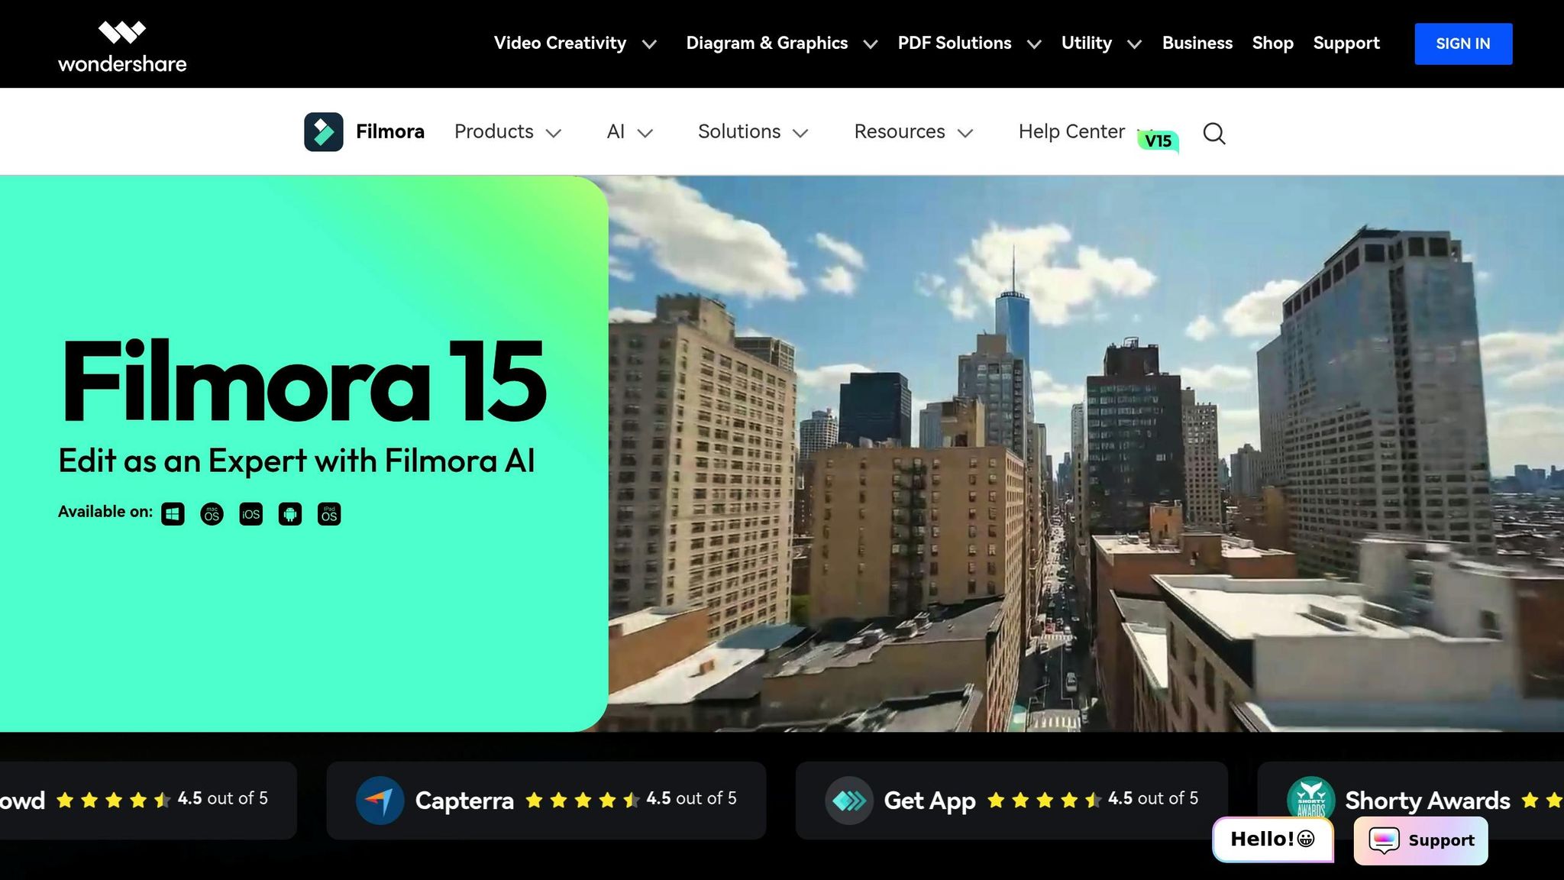
Task: Click the Filmora 15 headline
Action: click(x=303, y=381)
